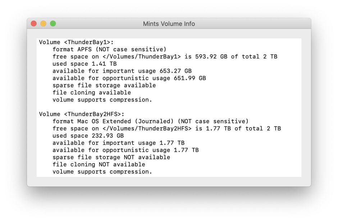Click the opportunistic usage 1.77 TB line
The width and height of the screenshot is (338, 222).
(x=125, y=150)
